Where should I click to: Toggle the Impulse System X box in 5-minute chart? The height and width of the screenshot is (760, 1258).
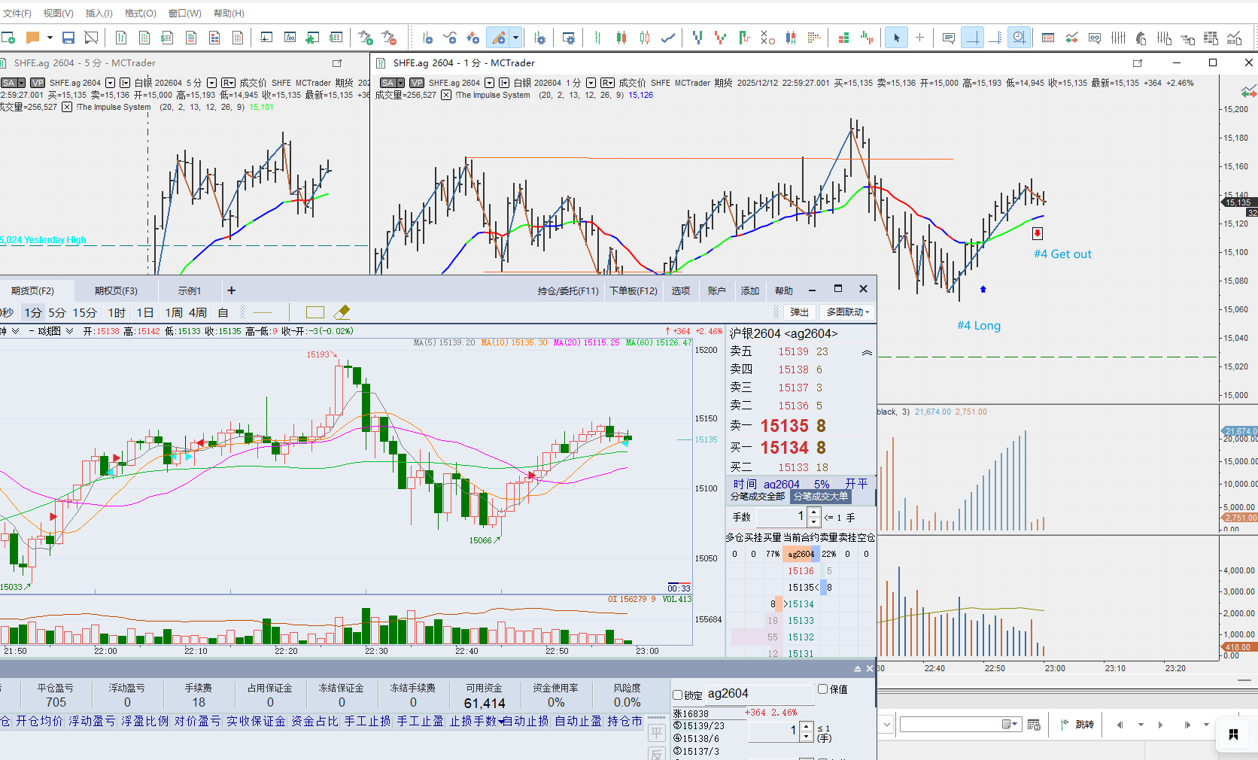(x=67, y=107)
